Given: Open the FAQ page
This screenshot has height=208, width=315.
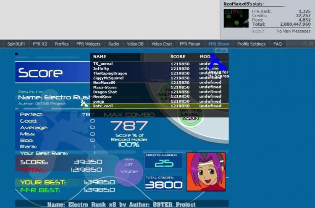Looking at the screenshot, I should (278, 44).
